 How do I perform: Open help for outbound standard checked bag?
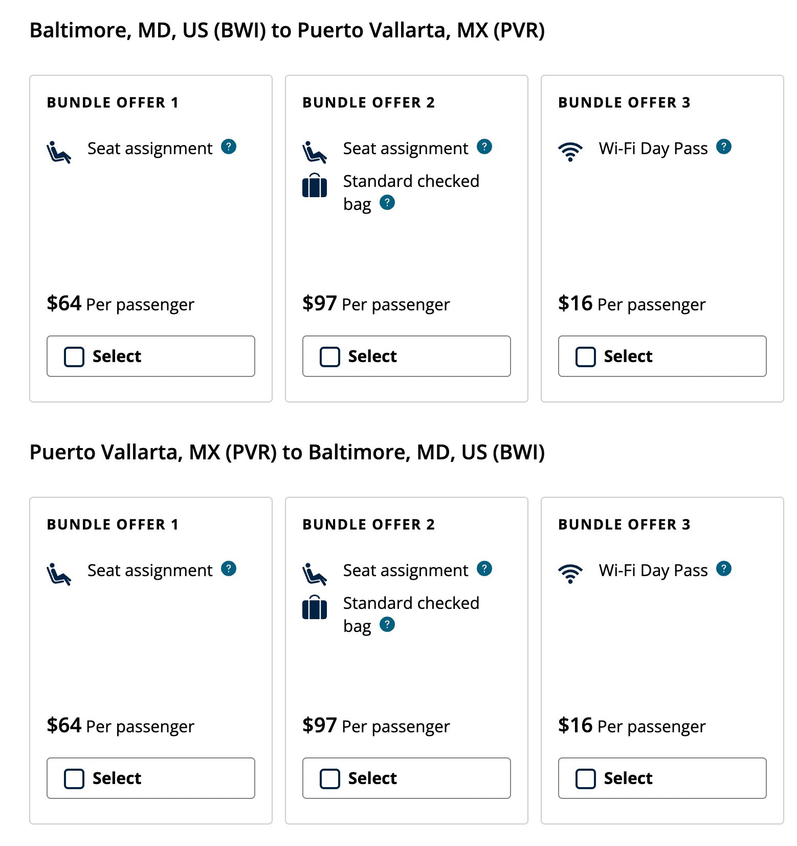[387, 203]
